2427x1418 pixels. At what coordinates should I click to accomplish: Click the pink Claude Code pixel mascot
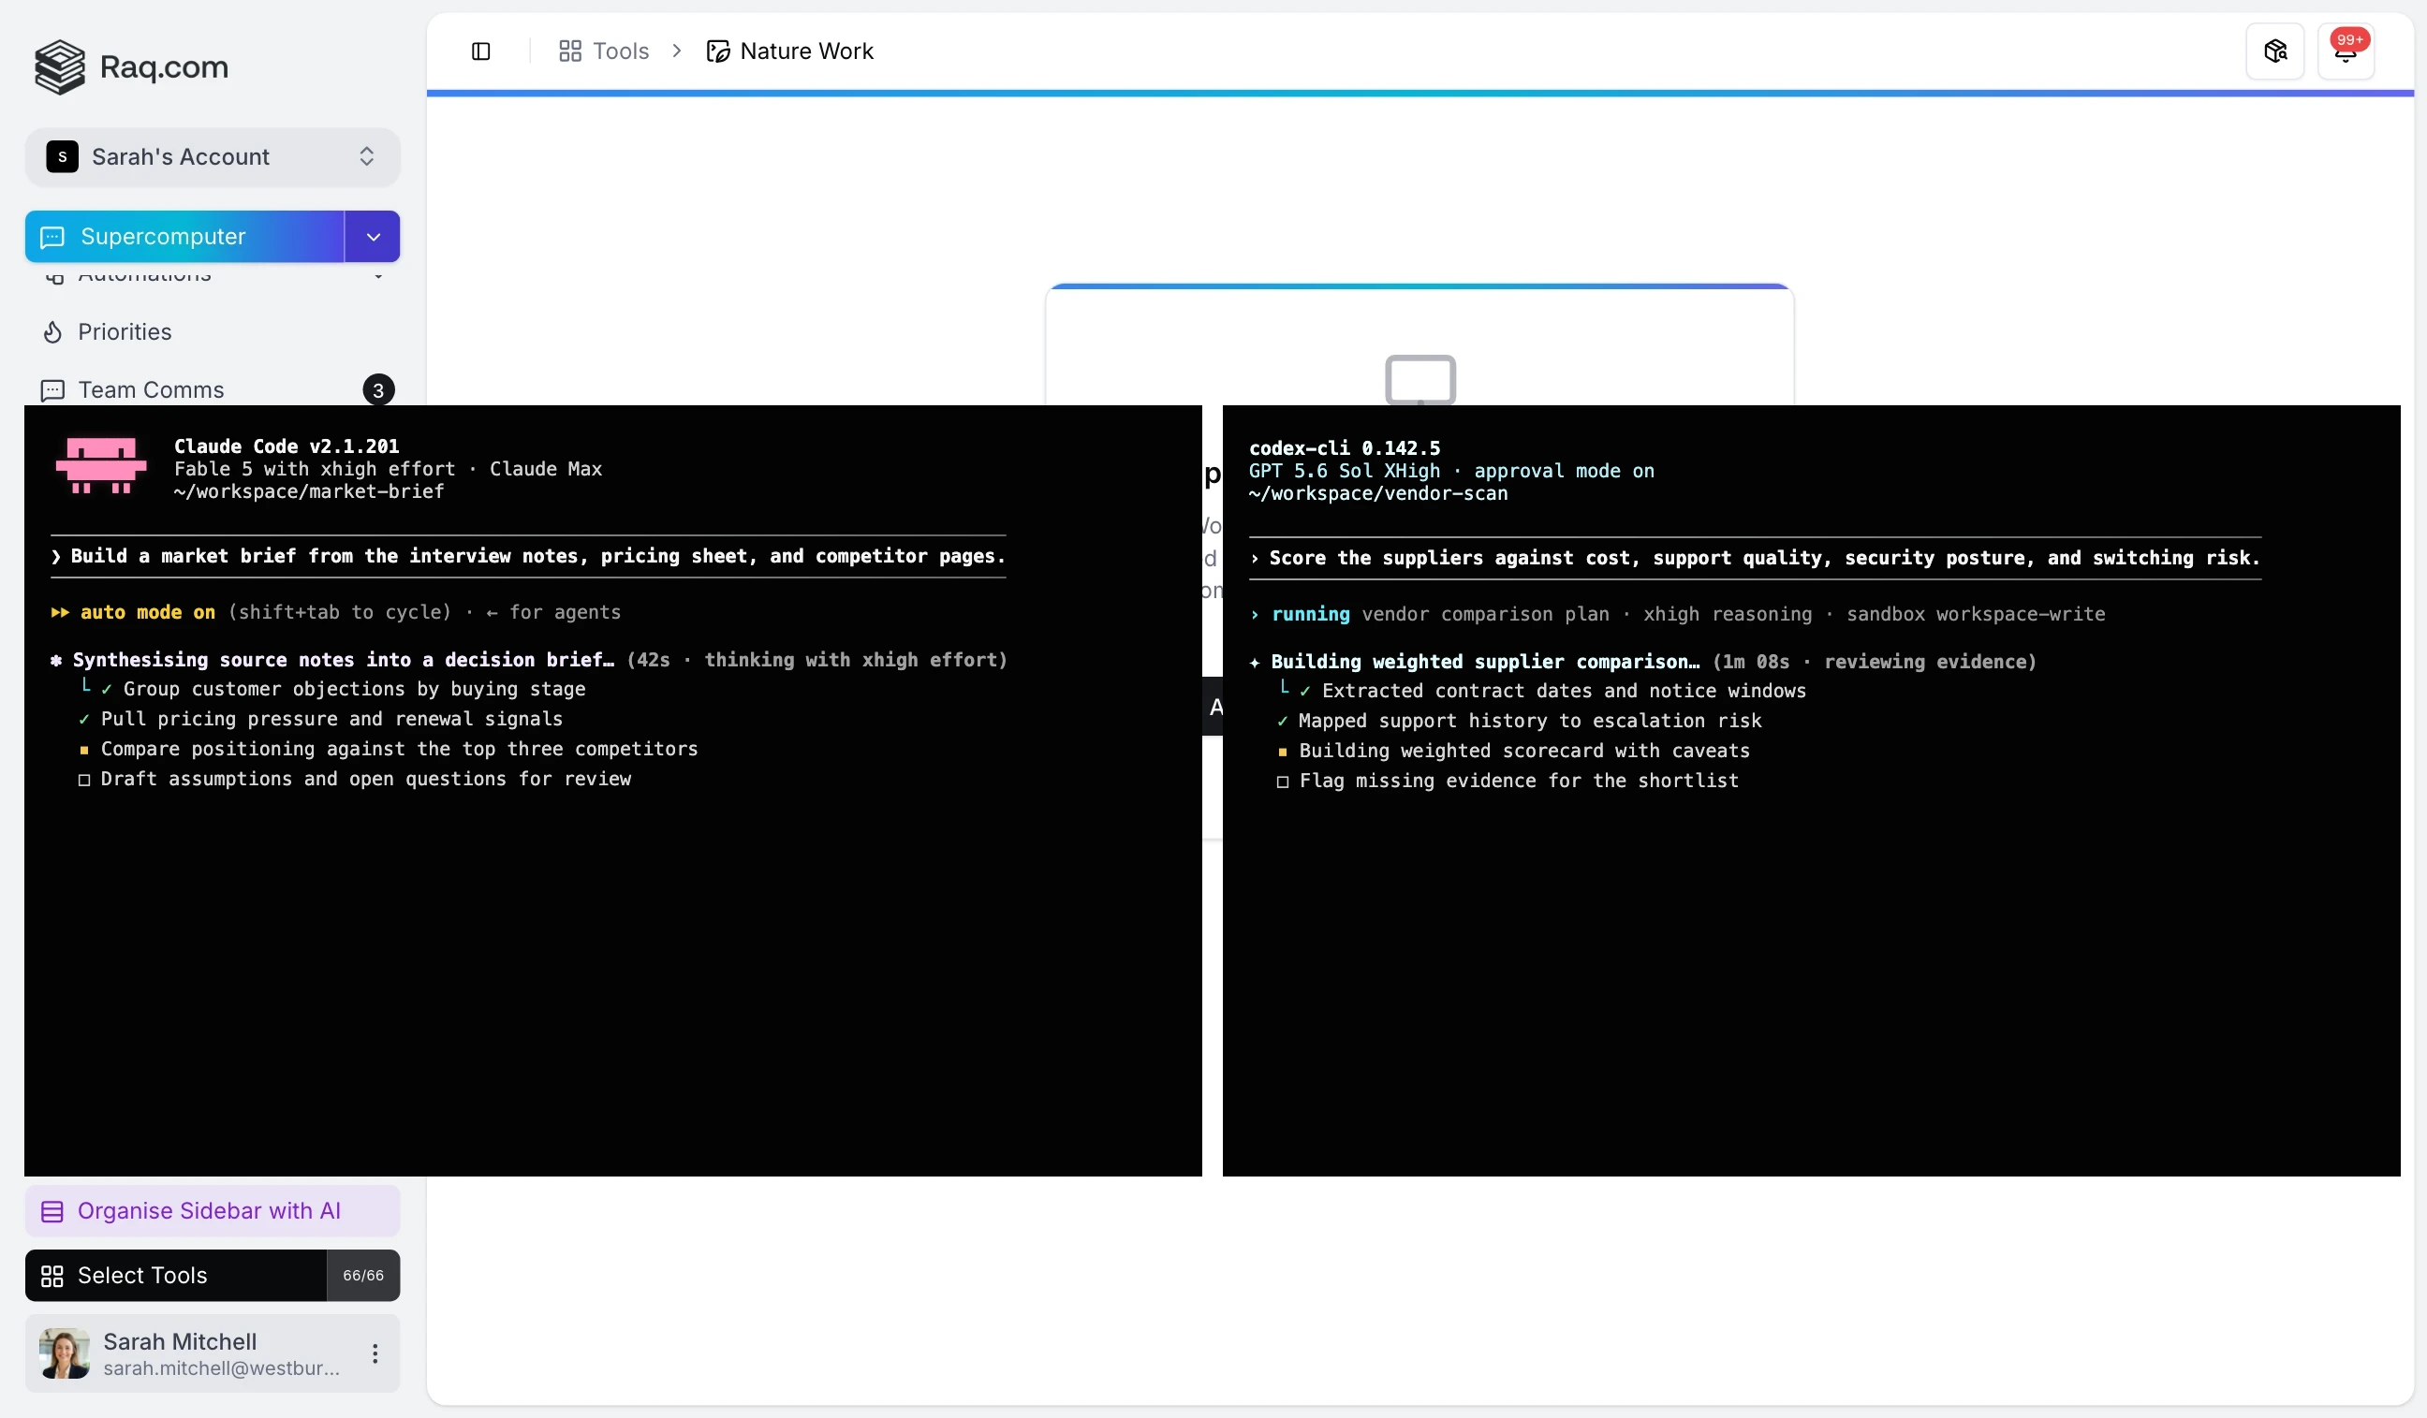tap(101, 466)
